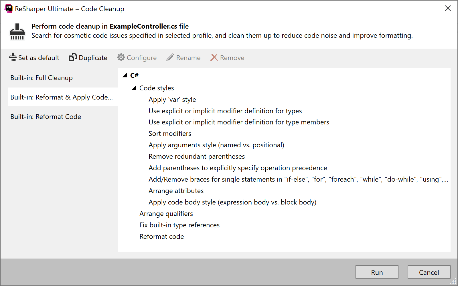Select the C# root tree item
This screenshot has width=458, height=286.
click(134, 75)
